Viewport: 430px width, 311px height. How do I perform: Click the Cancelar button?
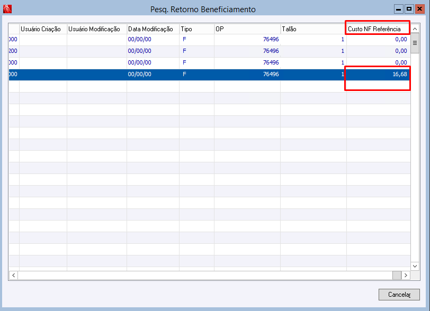coord(399,295)
